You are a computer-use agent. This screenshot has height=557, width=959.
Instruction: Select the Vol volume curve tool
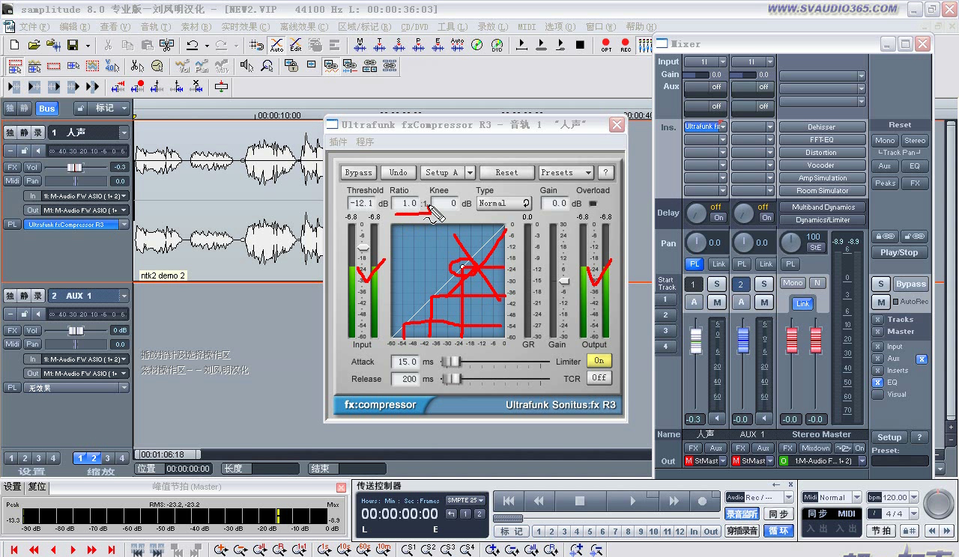(x=183, y=67)
